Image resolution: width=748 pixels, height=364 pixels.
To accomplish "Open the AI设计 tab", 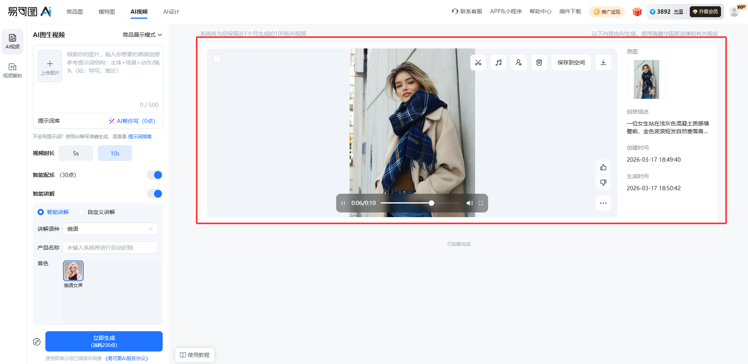I will 171,12.
